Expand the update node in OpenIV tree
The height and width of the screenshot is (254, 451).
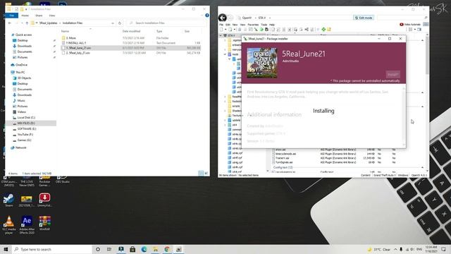pos(225,120)
